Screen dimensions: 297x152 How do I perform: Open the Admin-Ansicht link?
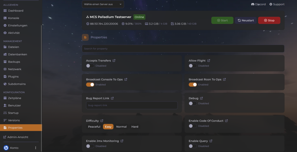[x=16, y=137]
